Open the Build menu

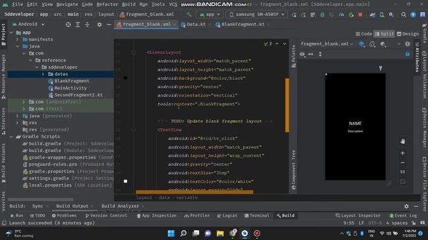128,5
